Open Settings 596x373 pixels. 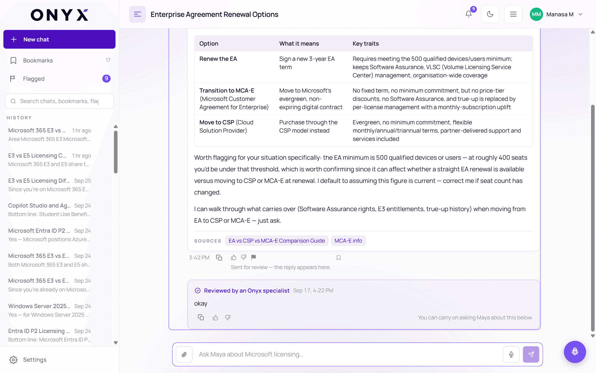[59, 359]
